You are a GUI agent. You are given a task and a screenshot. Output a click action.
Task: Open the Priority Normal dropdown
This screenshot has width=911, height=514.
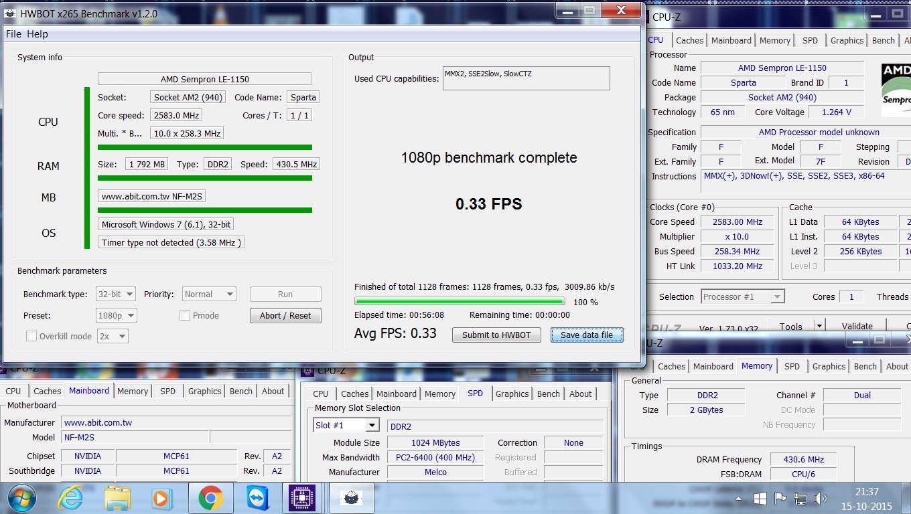pyautogui.click(x=208, y=294)
